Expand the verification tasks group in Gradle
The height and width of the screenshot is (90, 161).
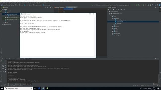112,33
